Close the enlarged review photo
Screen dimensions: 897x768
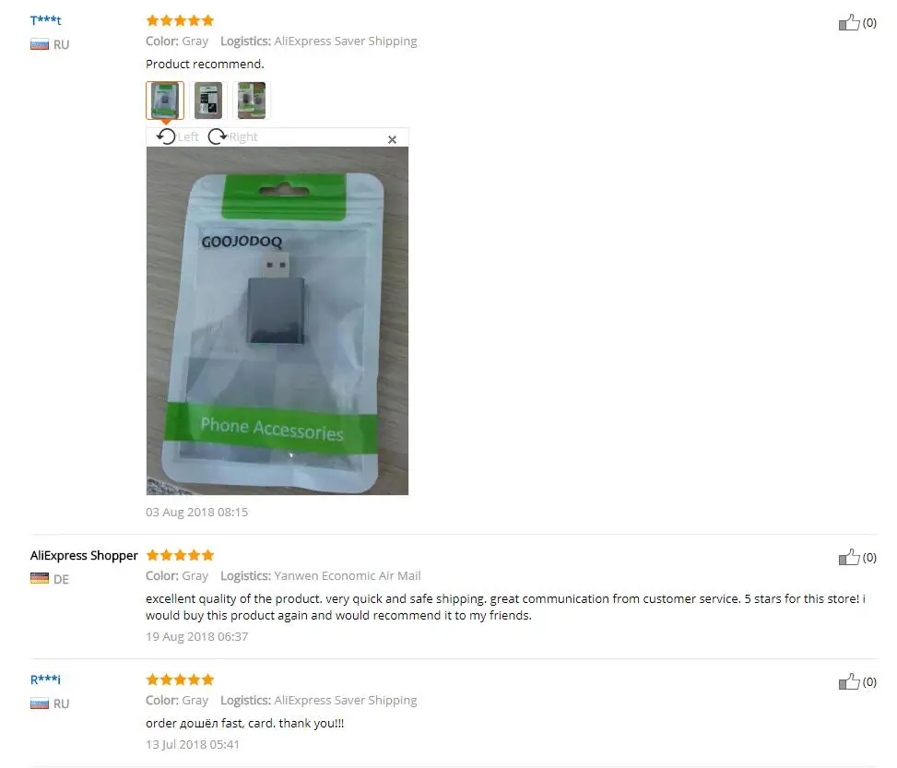coord(392,139)
